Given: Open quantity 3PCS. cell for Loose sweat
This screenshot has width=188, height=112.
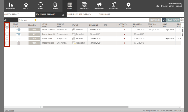Looking at the screenshot, I should pyautogui.click(x=34, y=39).
